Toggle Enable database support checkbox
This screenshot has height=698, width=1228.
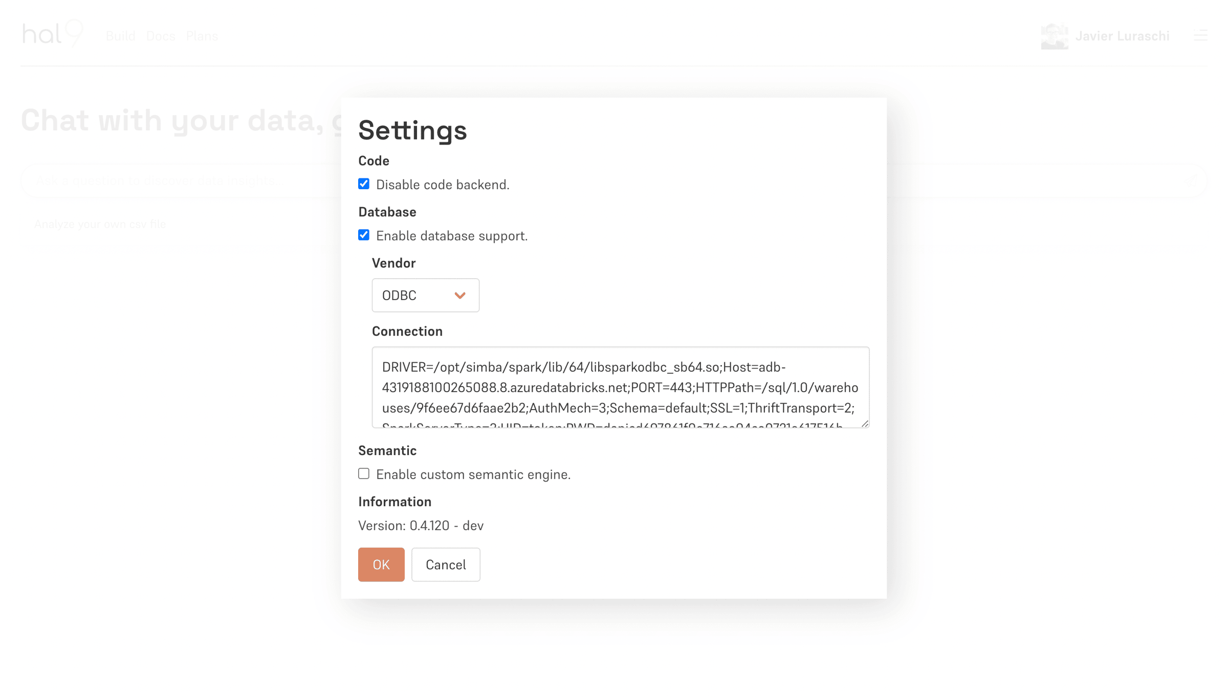(364, 235)
